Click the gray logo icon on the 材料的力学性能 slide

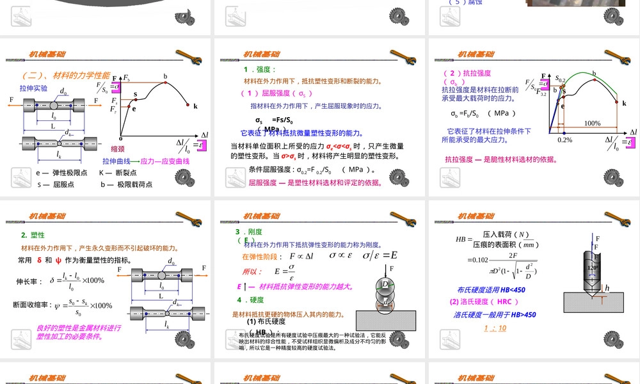(x=21, y=178)
